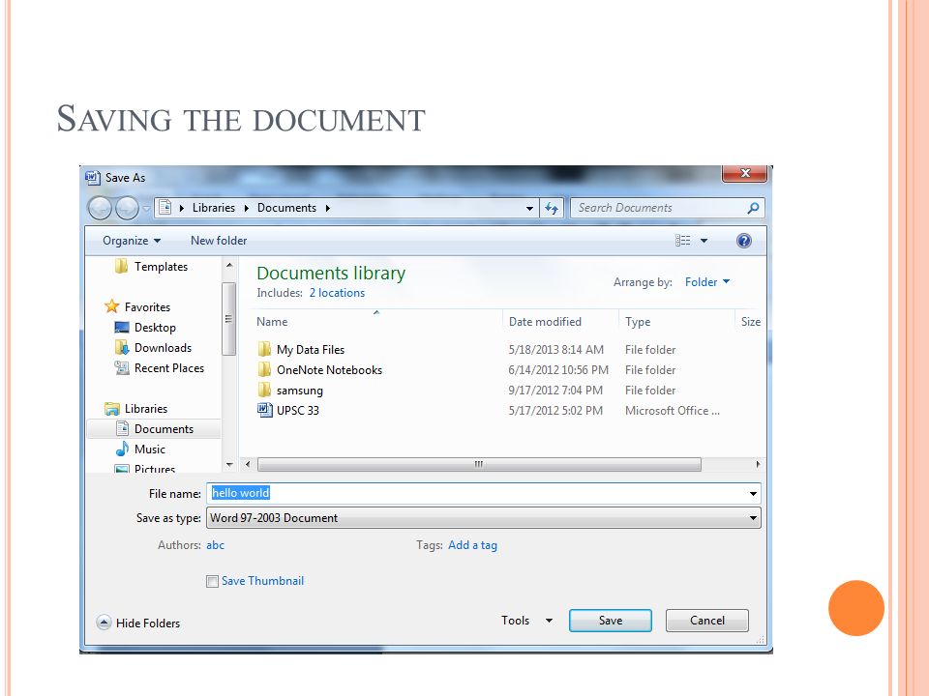Open Help via the question mark icon

[x=744, y=241]
